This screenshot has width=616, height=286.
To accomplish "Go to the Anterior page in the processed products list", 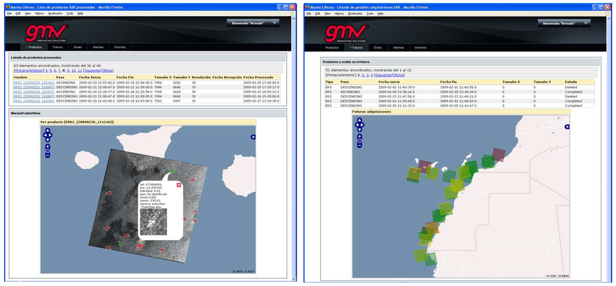I will pyautogui.click(x=35, y=71).
